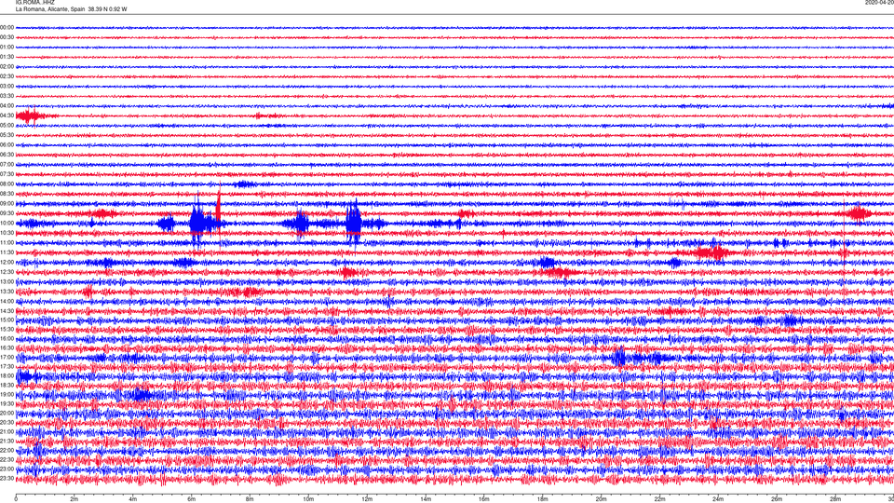Choose the 12:00 row label
894x503 pixels.
tap(7, 263)
